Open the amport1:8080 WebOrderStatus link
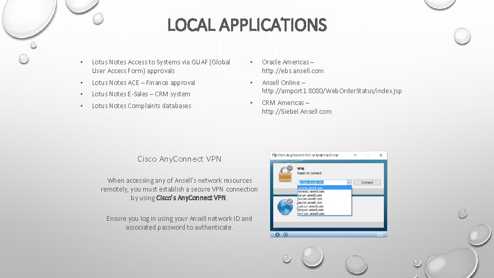This screenshot has height=278, width=494. pos(332,91)
